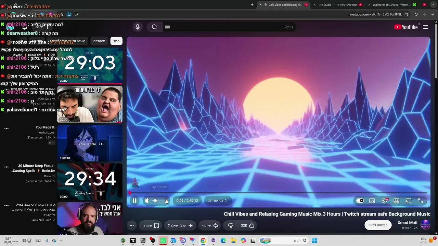
Task: Open the 'יש לך שאלה?' ask button
Action: 180,225
